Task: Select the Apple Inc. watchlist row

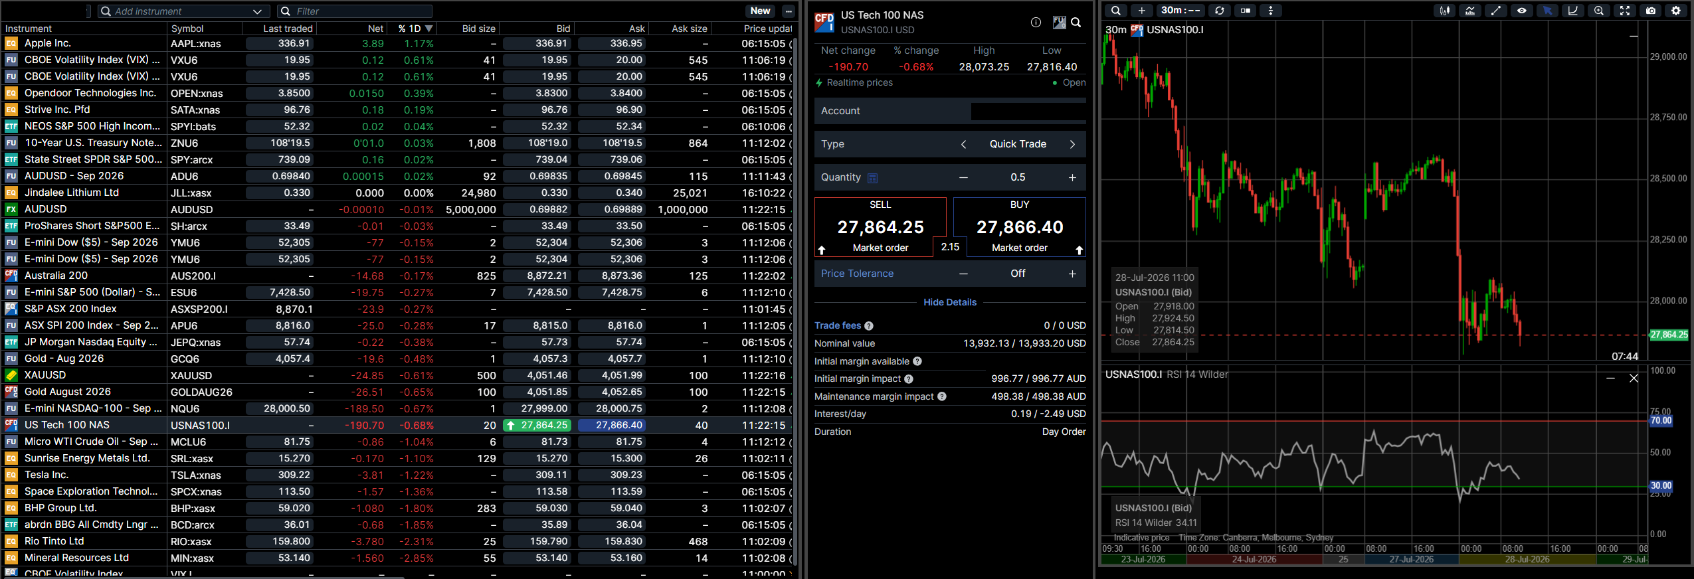Action: 397,43
